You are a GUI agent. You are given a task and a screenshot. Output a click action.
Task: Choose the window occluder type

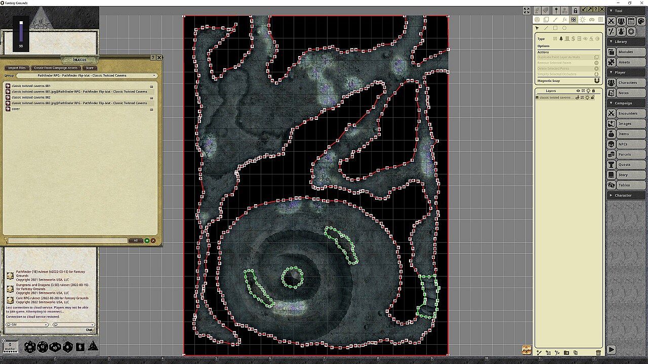point(579,39)
